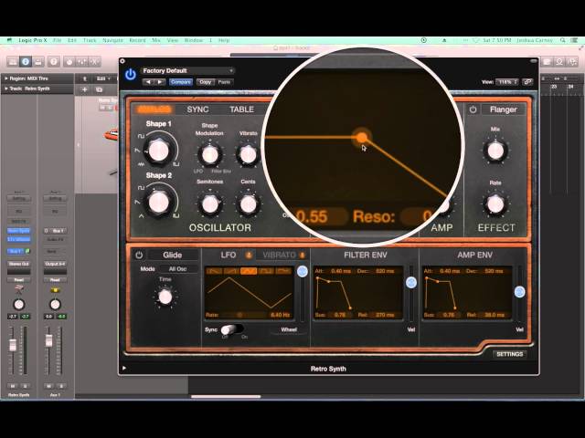Load the previous preset with left arrow
Image resolution: width=585 pixels, height=438 pixels.
point(148,82)
